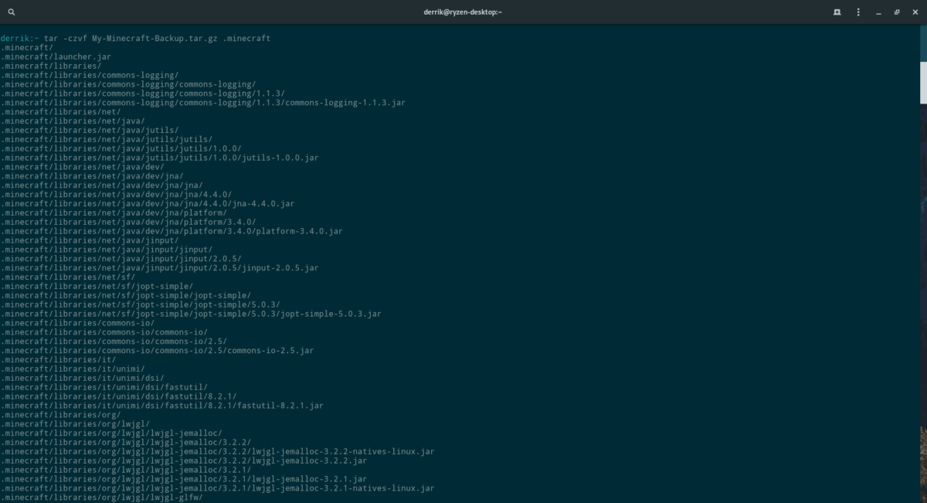Select the ".minecraft/libraries/it/" line

pyautogui.click(x=58, y=360)
